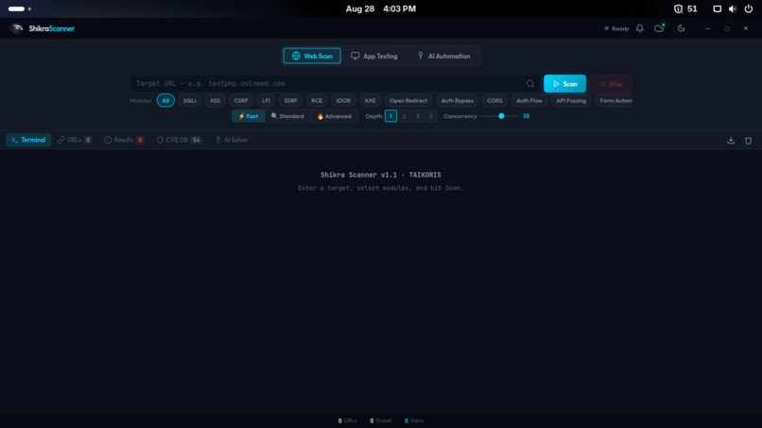Select the Fast scan speed

249,116
